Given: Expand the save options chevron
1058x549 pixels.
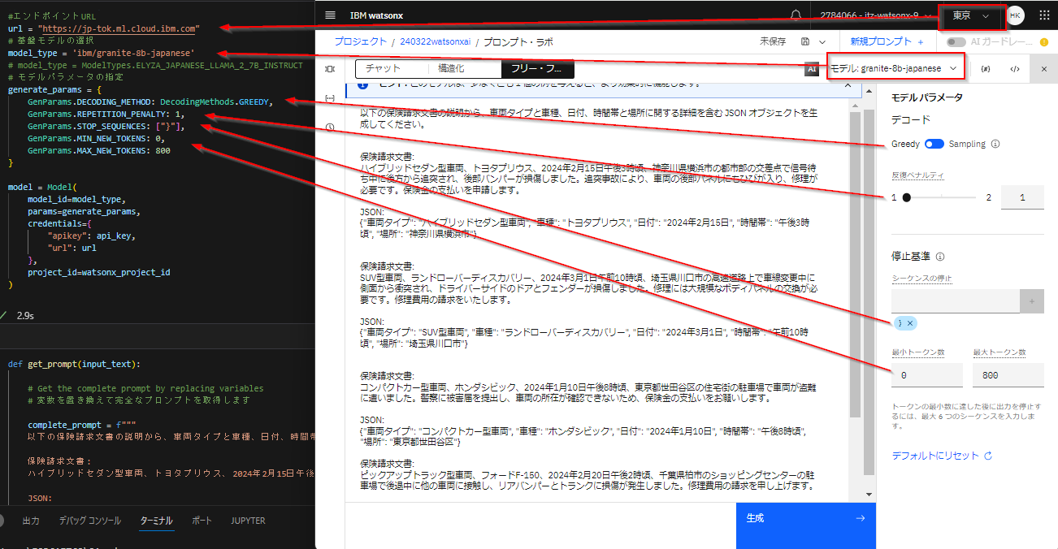Looking at the screenshot, I should point(822,41).
